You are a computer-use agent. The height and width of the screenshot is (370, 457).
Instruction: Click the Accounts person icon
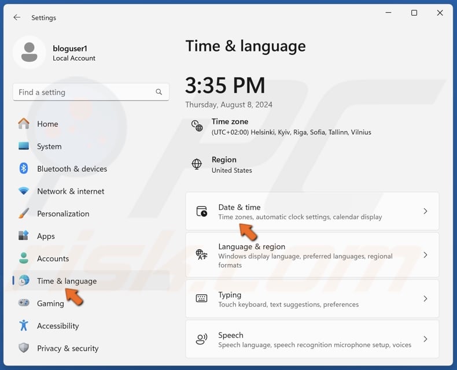[24, 258]
